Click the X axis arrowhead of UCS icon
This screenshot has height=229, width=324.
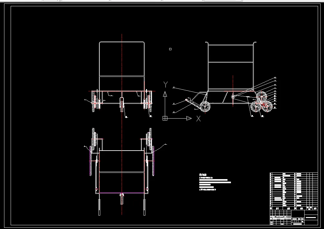(189, 118)
